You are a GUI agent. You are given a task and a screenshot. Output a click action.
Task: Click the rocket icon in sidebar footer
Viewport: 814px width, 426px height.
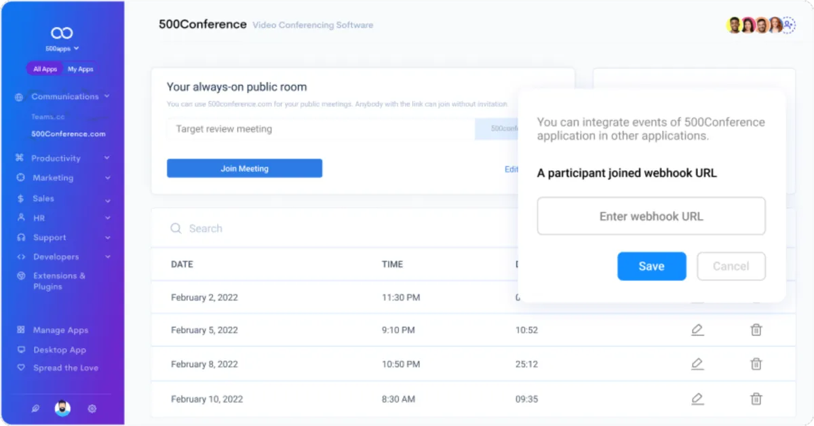(34, 408)
